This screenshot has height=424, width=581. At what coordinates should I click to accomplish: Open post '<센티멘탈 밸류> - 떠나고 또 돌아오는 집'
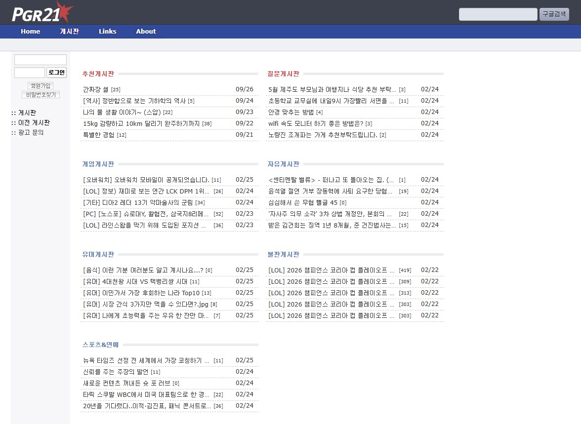pyautogui.click(x=331, y=180)
